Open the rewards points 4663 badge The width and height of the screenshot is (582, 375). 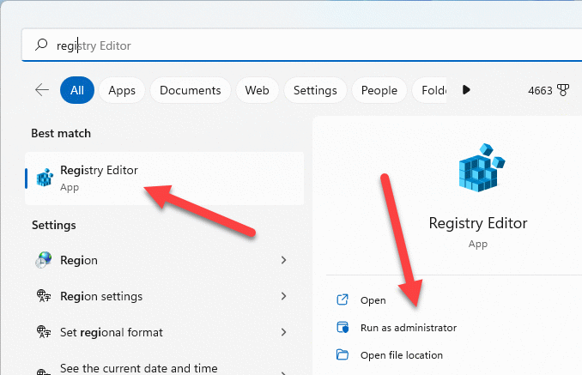click(x=549, y=90)
